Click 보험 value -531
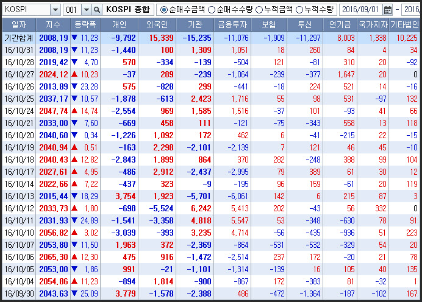Image resolution: width=422 pixels, height=302 pixels. 277,245
